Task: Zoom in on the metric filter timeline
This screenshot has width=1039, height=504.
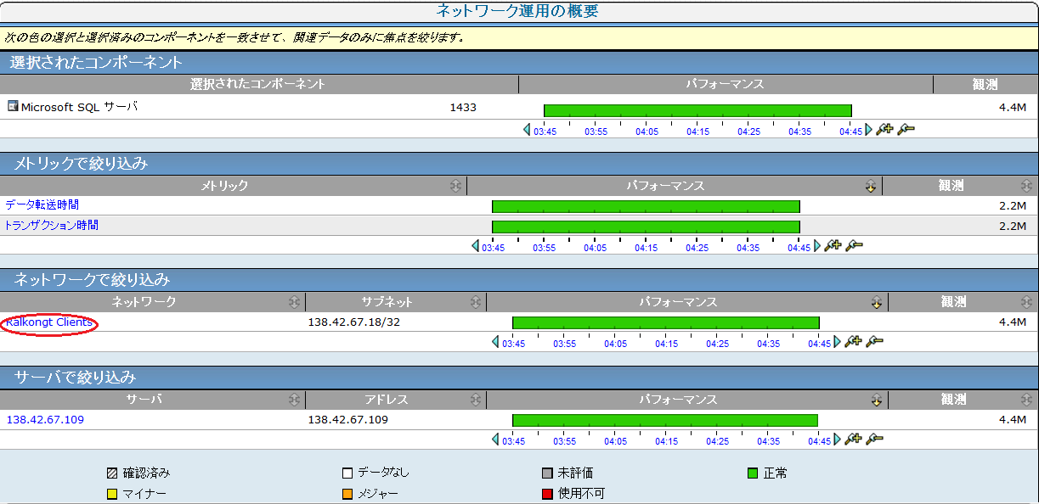Action: coord(833,245)
